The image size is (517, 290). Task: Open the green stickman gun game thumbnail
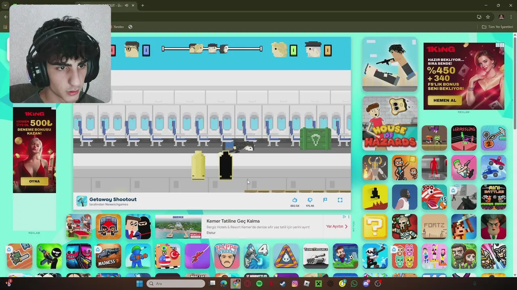click(x=49, y=256)
